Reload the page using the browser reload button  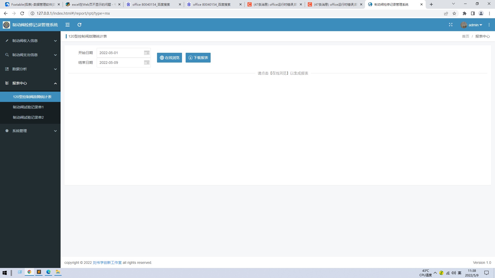click(x=22, y=13)
